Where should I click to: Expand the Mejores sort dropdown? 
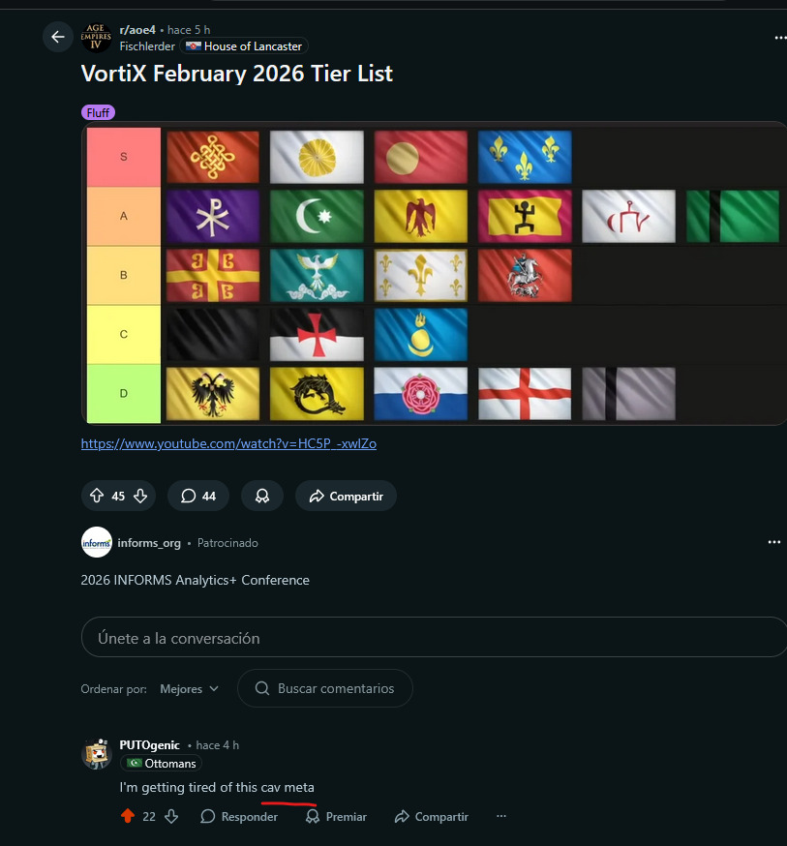[x=189, y=688]
